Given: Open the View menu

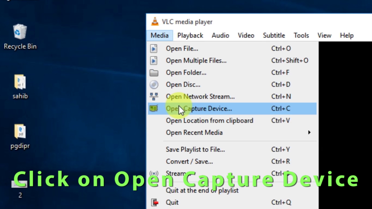Looking at the screenshot, I should coord(324,35).
